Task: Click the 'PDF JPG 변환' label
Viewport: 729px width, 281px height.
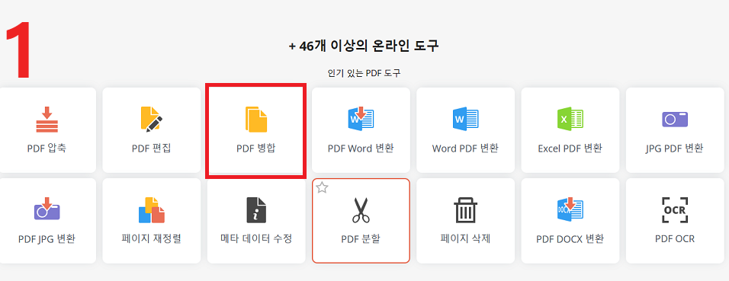Action: point(47,238)
